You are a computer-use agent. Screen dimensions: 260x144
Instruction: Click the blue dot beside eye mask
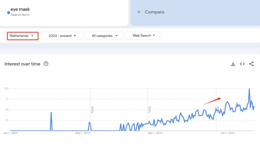point(8,12)
